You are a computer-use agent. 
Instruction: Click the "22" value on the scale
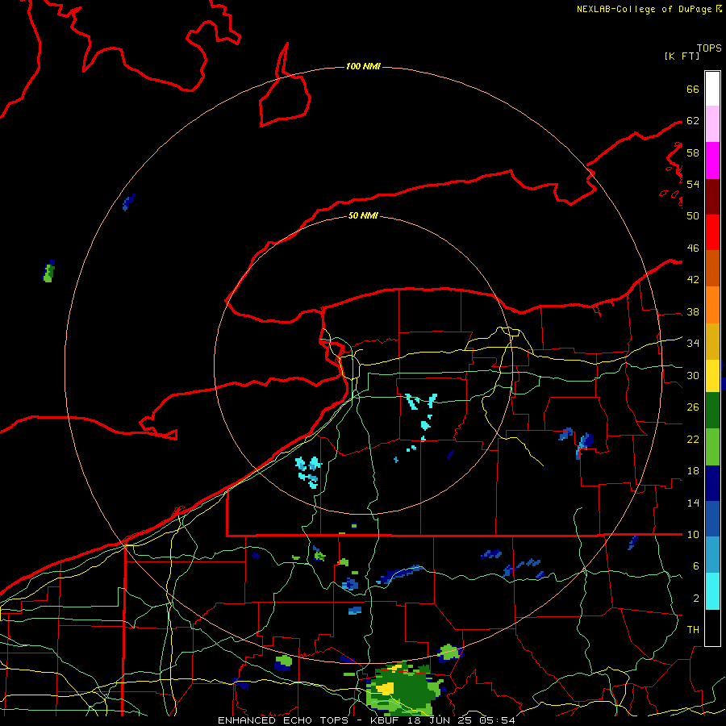(x=693, y=440)
